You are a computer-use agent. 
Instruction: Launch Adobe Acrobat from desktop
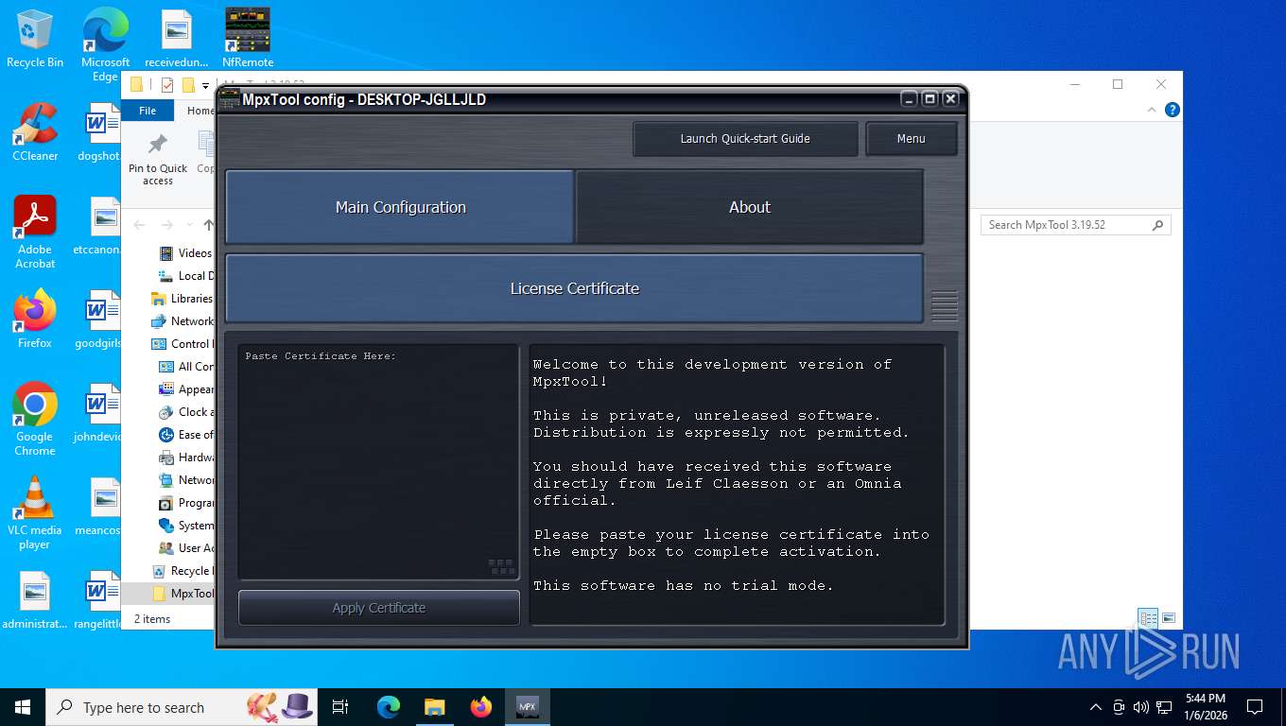coord(35,233)
